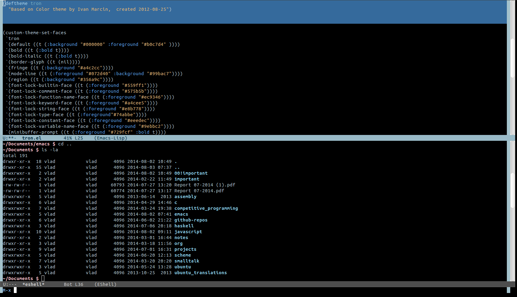Click the scrollbar thumb of eshell window

point(513,190)
